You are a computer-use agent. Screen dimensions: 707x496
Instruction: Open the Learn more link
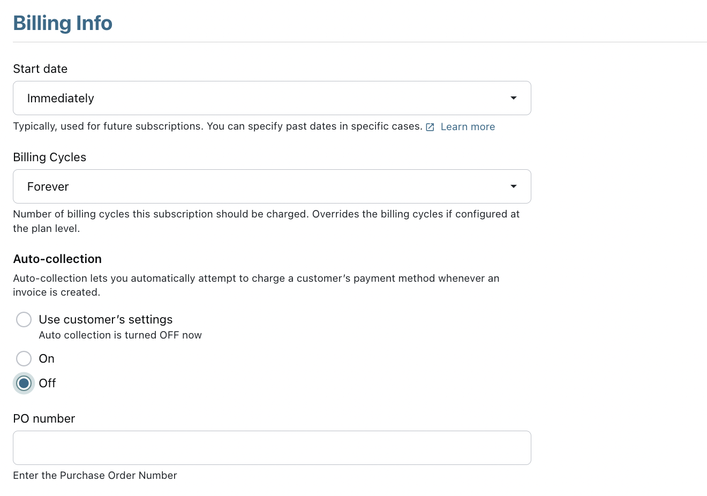[468, 127]
